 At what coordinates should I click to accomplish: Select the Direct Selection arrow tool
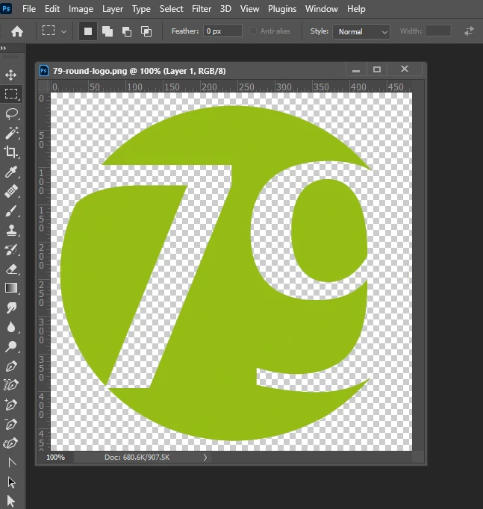tap(11, 501)
